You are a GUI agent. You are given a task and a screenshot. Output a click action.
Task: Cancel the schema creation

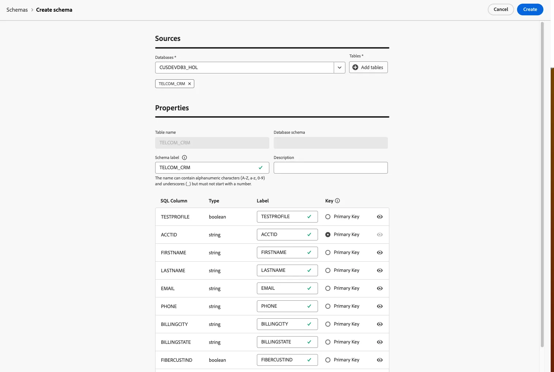tap(501, 10)
